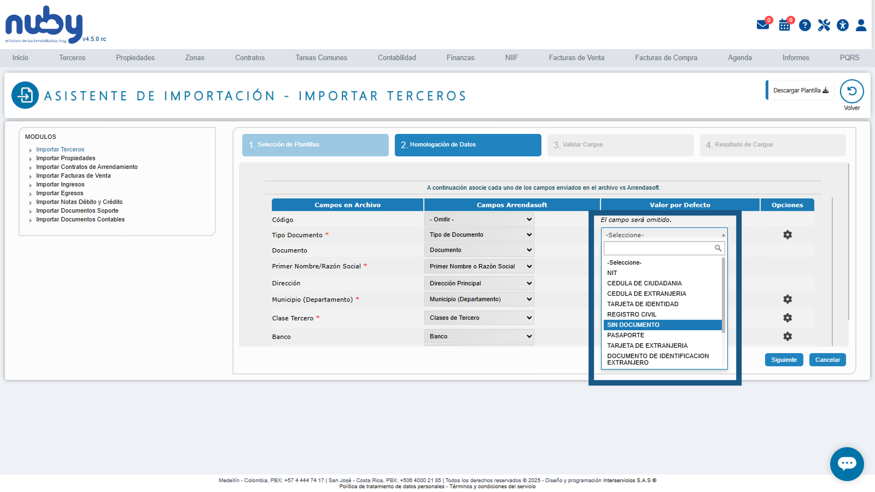875x492 pixels.
Task: Open the tools wrench icon
Action: point(824,25)
